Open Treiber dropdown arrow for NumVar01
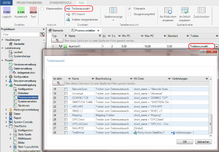This screenshot has width=219, height=152. click(x=217, y=47)
